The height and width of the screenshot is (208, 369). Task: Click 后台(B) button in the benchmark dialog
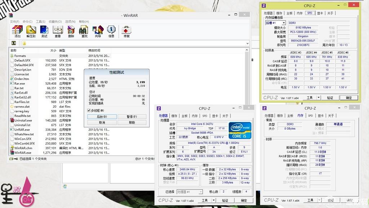tap(102, 117)
